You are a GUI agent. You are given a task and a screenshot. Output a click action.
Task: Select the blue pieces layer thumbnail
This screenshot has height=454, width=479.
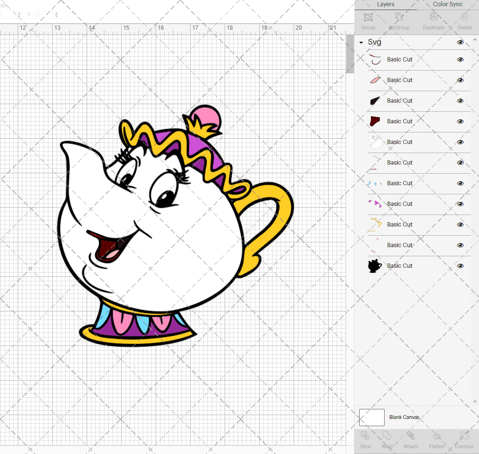click(375, 183)
